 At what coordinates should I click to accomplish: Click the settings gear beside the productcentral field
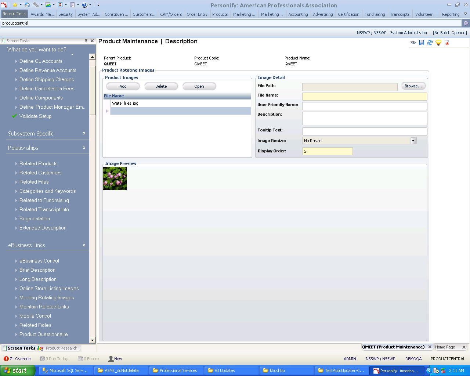[x=466, y=23]
